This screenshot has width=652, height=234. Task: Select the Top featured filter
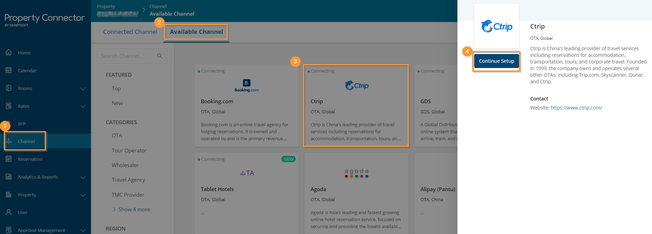[x=116, y=89]
